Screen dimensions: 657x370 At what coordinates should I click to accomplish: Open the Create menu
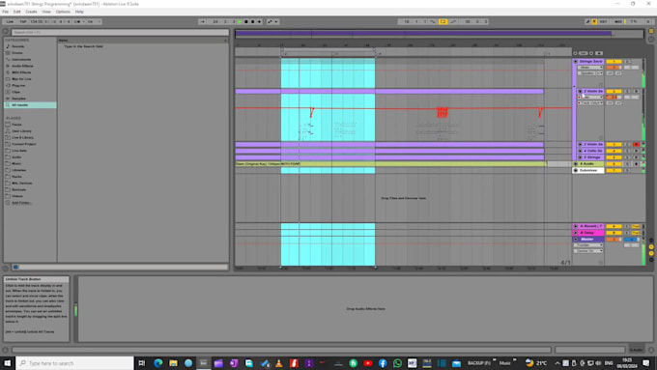(x=31, y=12)
